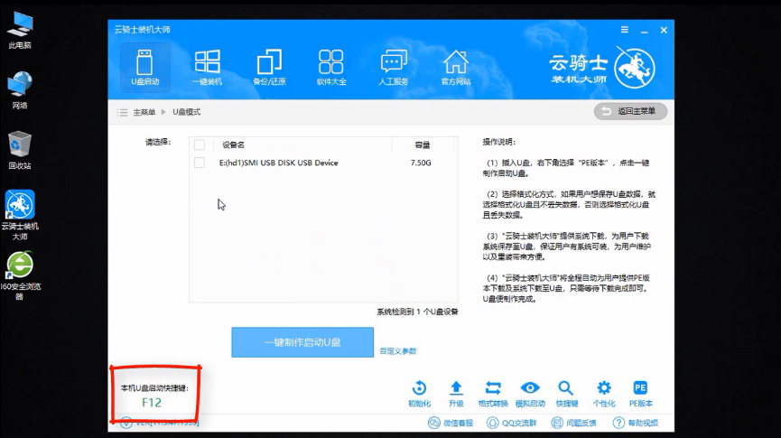Viewport: 781px width, 438px height.
Task: Click 系统检测到 1 个U盘设备 status text
Action: [417, 312]
